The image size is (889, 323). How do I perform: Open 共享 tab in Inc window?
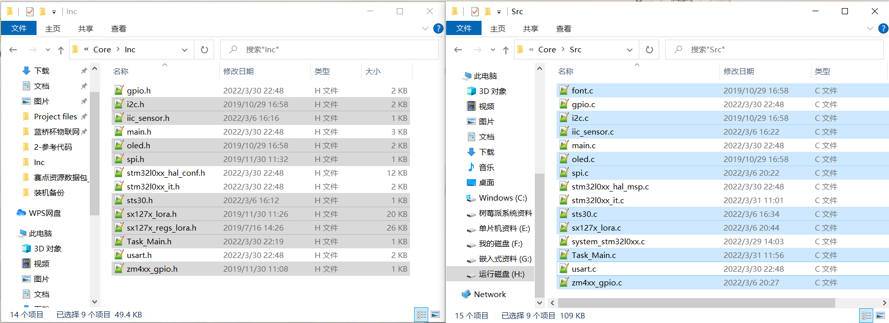(86, 29)
